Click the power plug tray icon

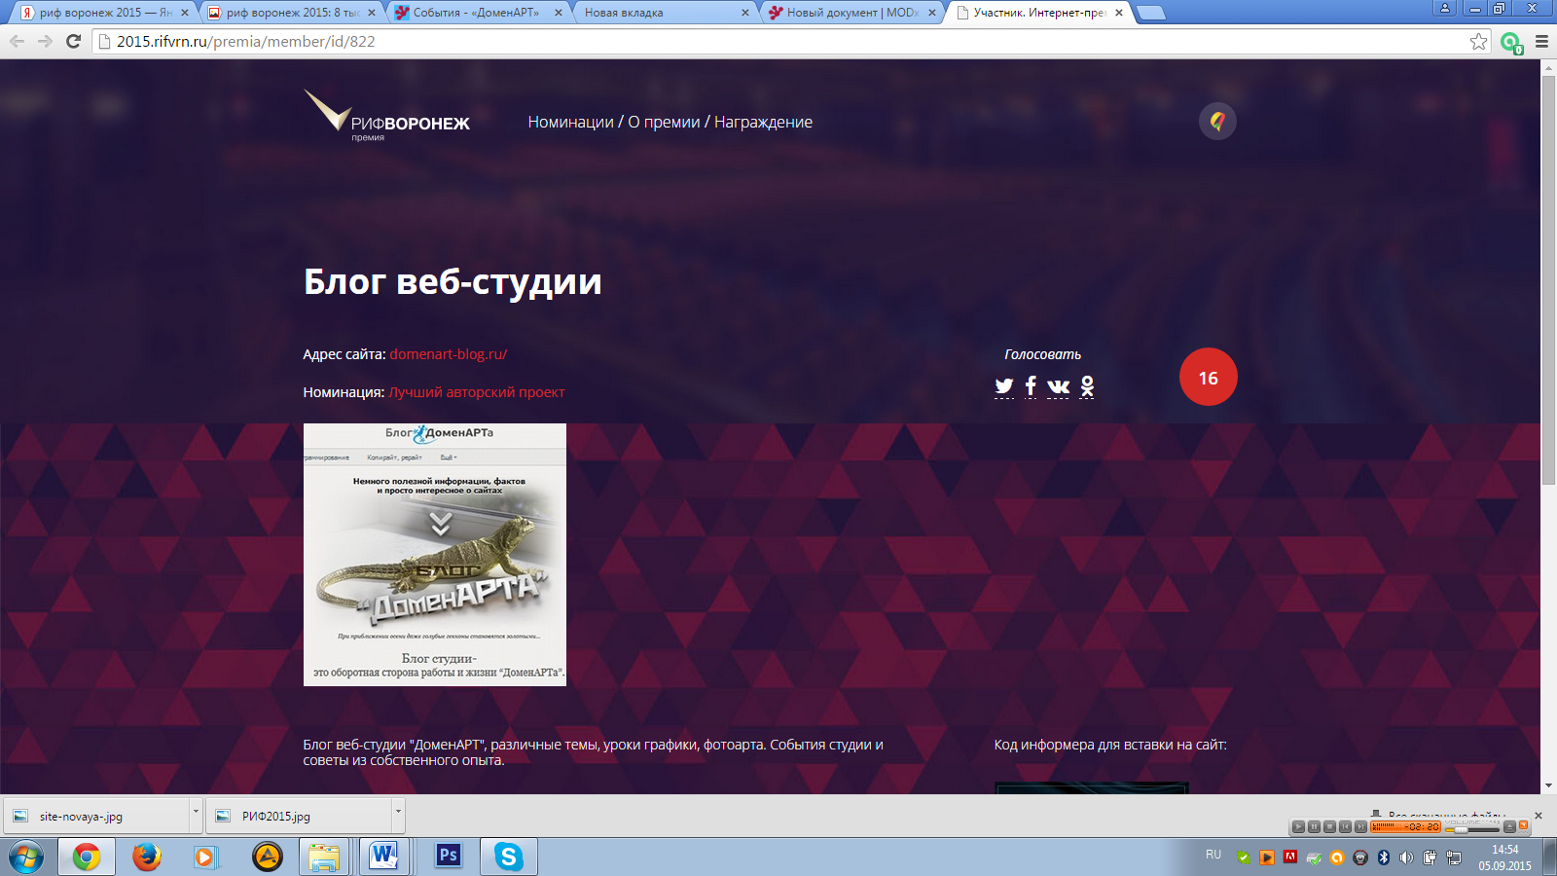(1430, 858)
